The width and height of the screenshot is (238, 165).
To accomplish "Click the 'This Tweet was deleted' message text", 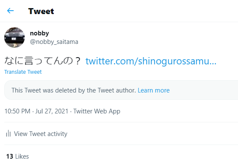I will click(x=74, y=90).
